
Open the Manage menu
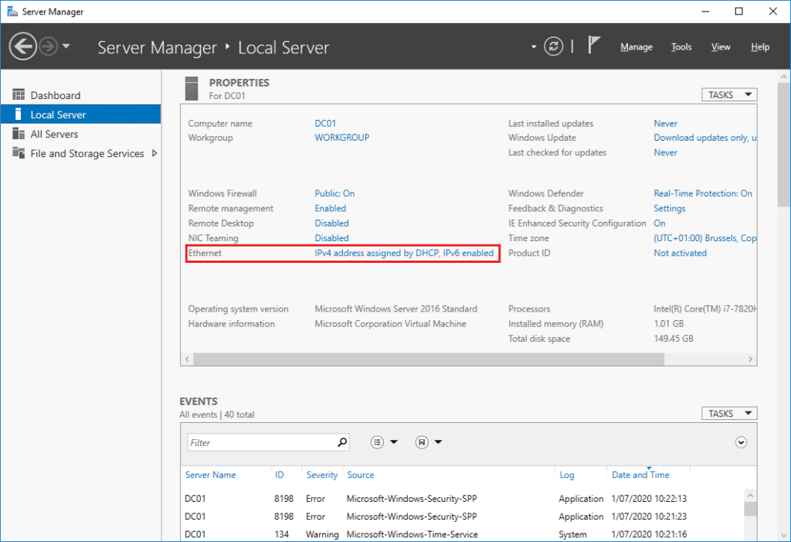point(637,47)
